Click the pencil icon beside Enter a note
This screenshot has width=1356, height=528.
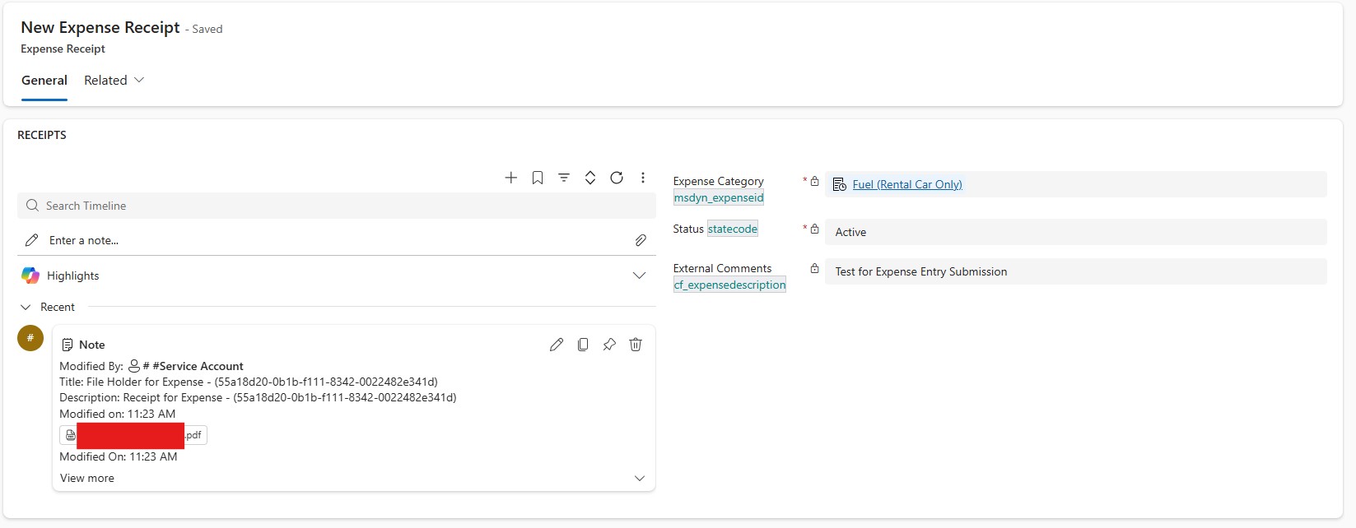point(32,240)
